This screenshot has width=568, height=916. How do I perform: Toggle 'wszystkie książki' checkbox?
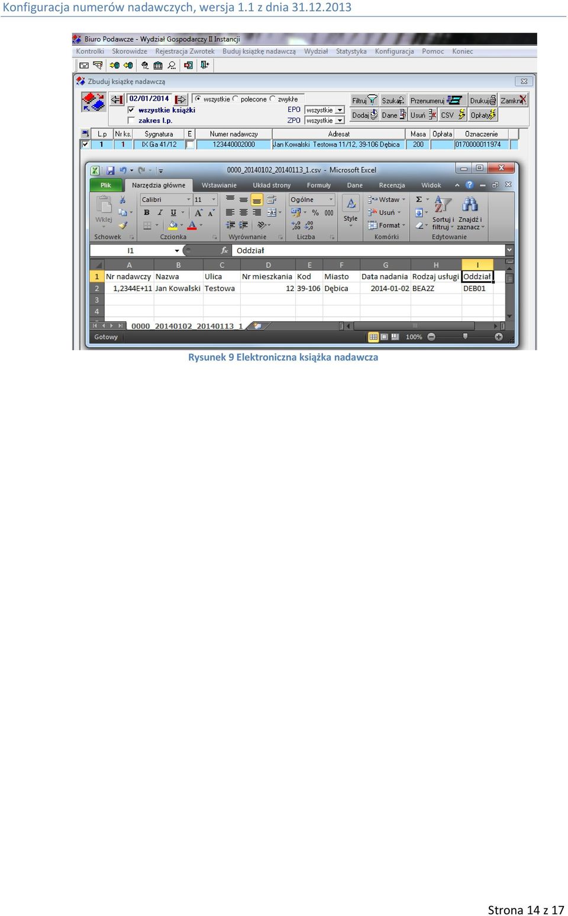131,110
